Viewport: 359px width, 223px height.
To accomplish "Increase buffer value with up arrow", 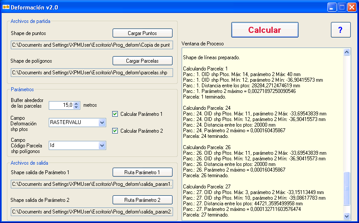I will [76, 103].
